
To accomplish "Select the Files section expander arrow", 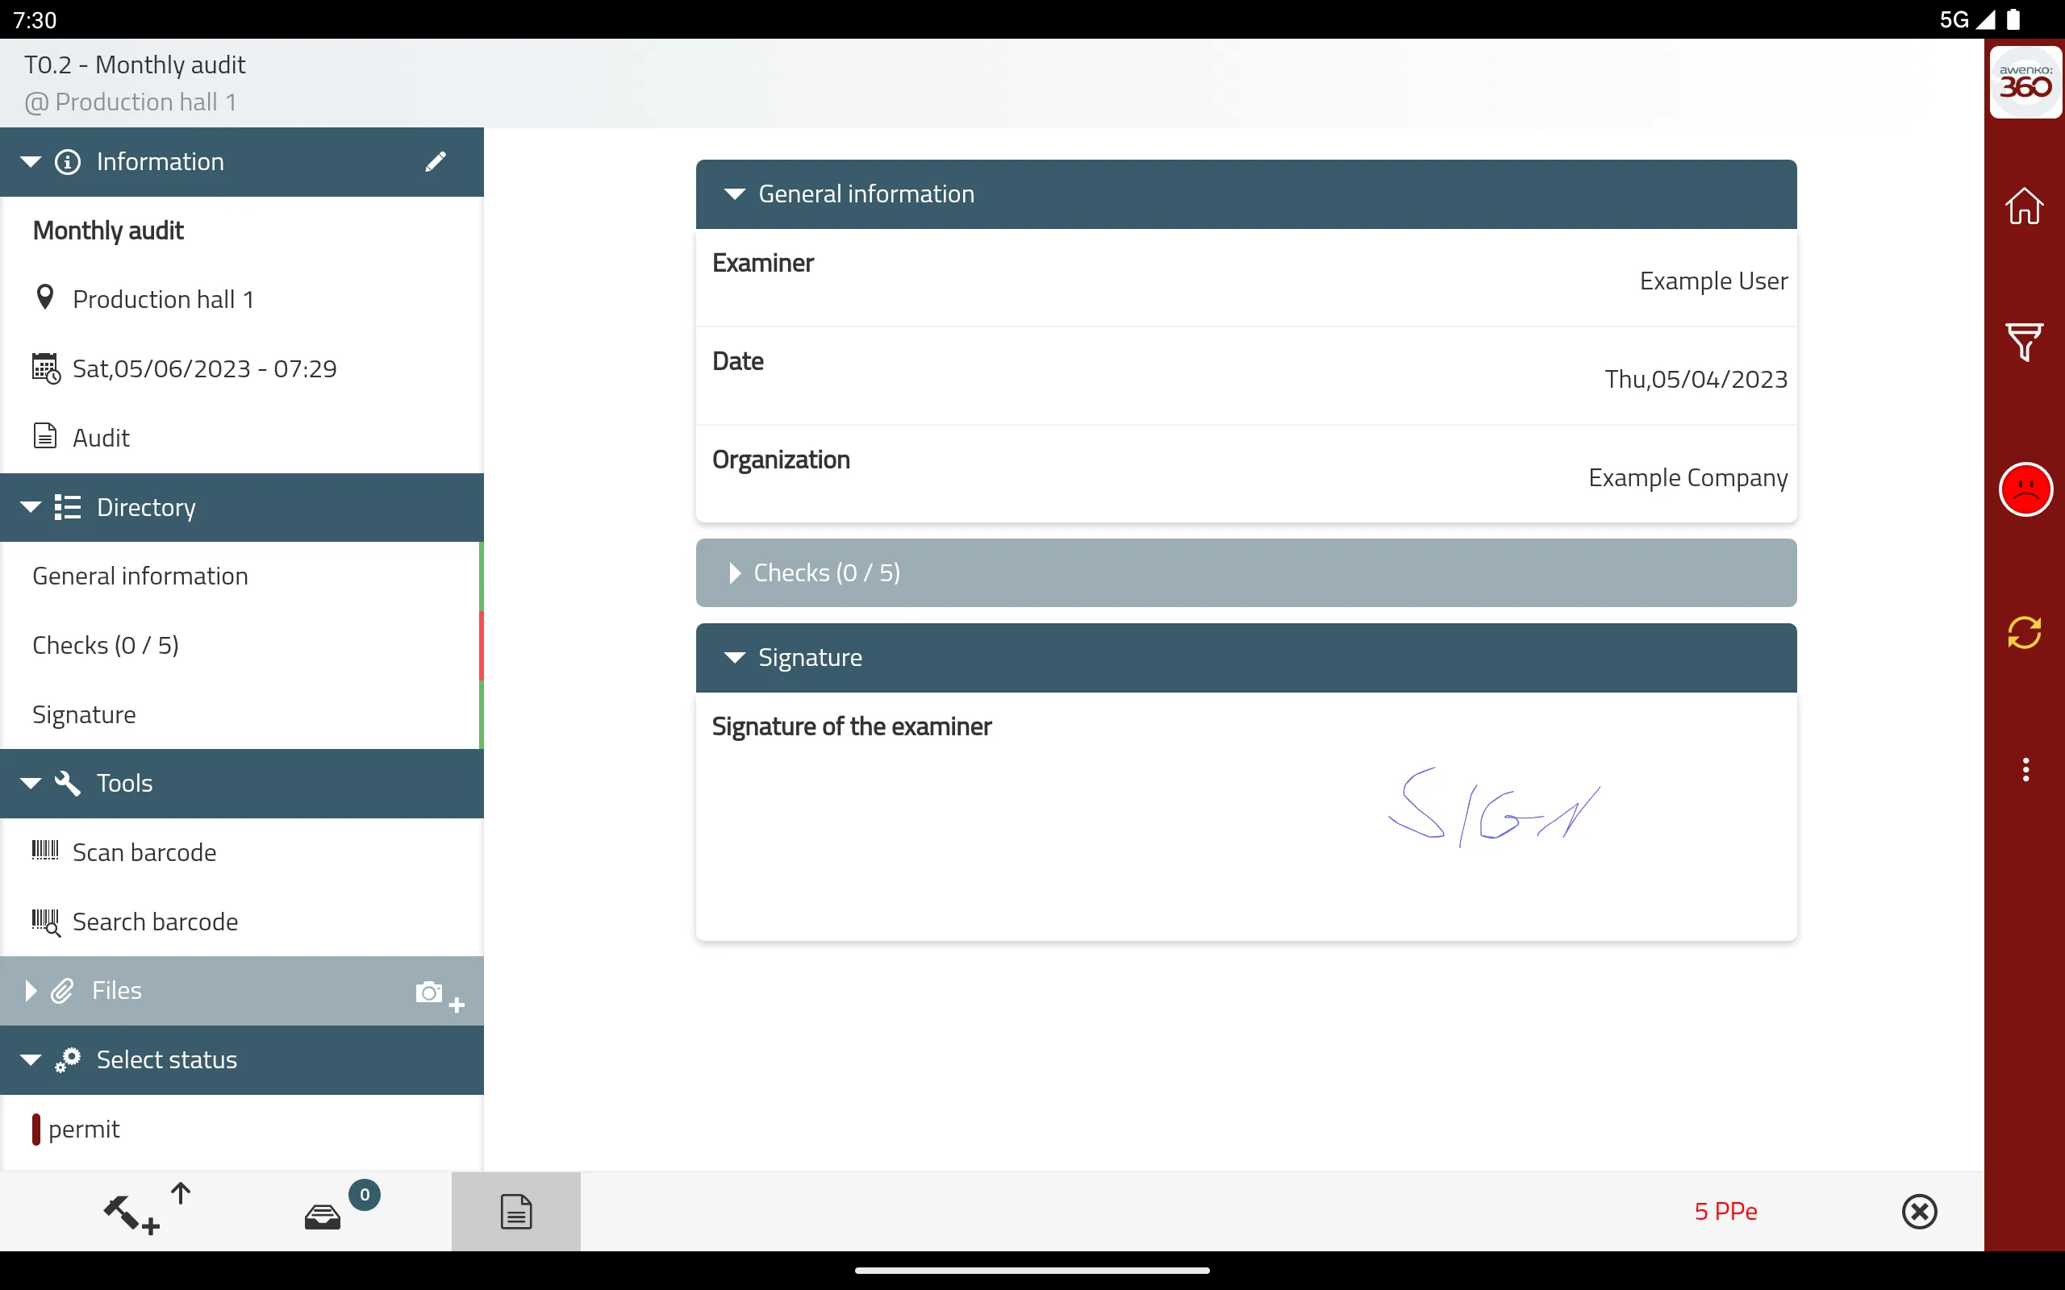I will click(28, 990).
